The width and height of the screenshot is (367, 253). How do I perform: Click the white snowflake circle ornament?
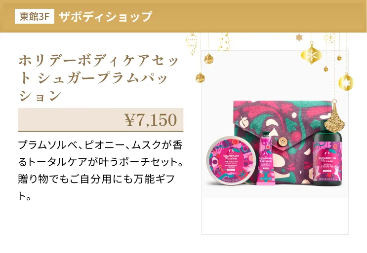[x=330, y=37]
